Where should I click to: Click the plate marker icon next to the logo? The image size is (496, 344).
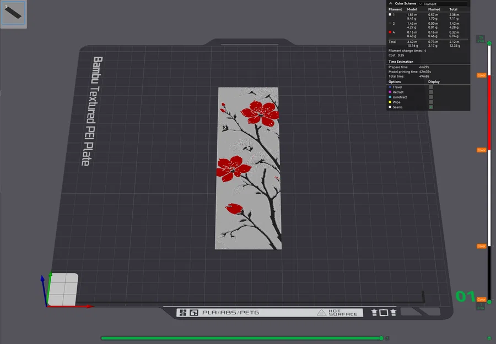[x=193, y=312]
